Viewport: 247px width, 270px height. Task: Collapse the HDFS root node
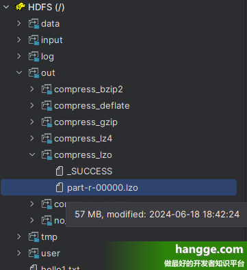[6, 7]
